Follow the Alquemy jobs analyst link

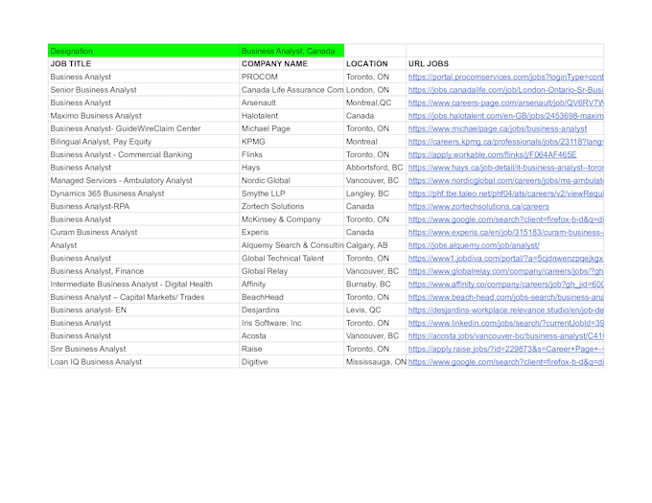pyautogui.click(x=474, y=245)
